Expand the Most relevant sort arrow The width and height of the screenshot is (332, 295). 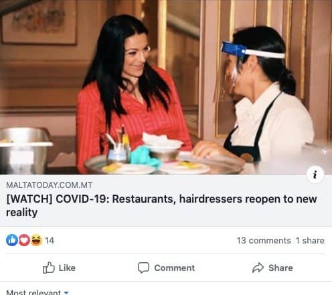coord(66,292)
